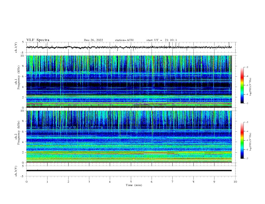
Task: Select the date text "Dec. 26, 2022"
Action: (93, 40)
